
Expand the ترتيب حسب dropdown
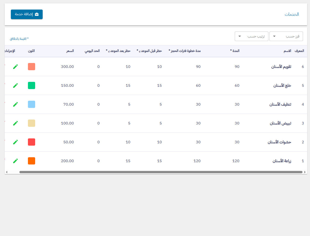(251, 36)
